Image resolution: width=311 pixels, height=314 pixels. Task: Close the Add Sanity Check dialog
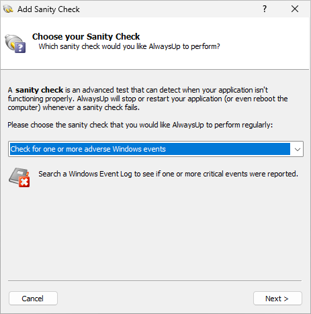[295, 9]
